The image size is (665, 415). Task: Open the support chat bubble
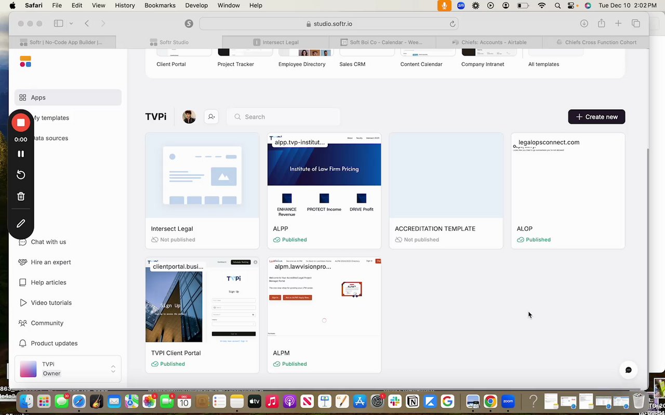click(x=628, y=370)
